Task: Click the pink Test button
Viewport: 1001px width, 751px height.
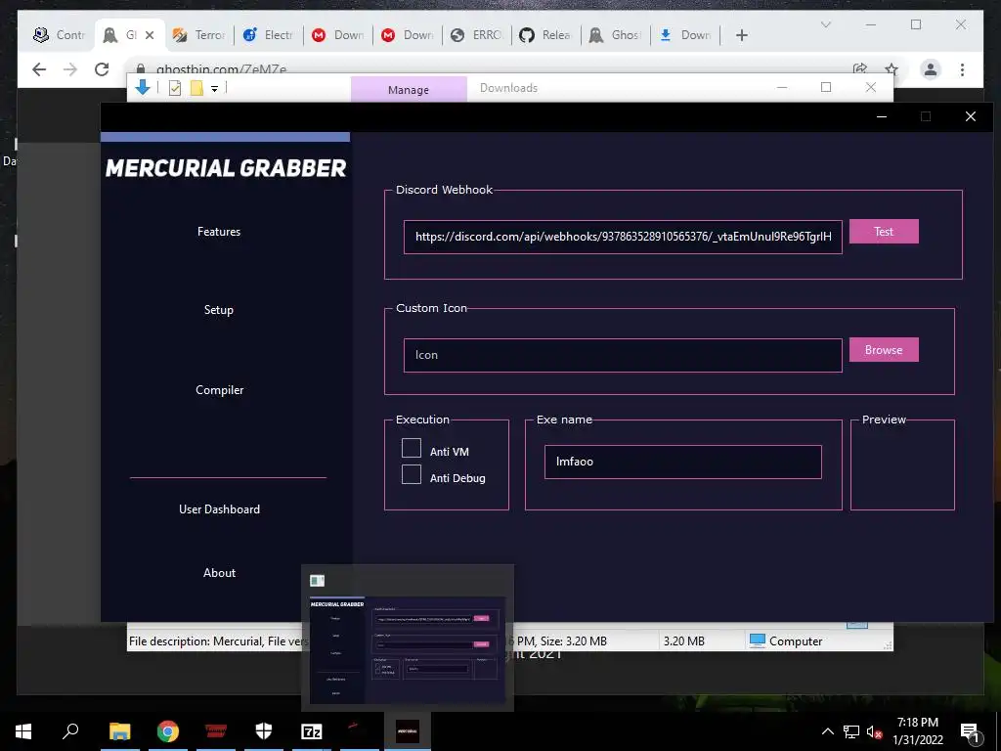Action: pos(884,231)
